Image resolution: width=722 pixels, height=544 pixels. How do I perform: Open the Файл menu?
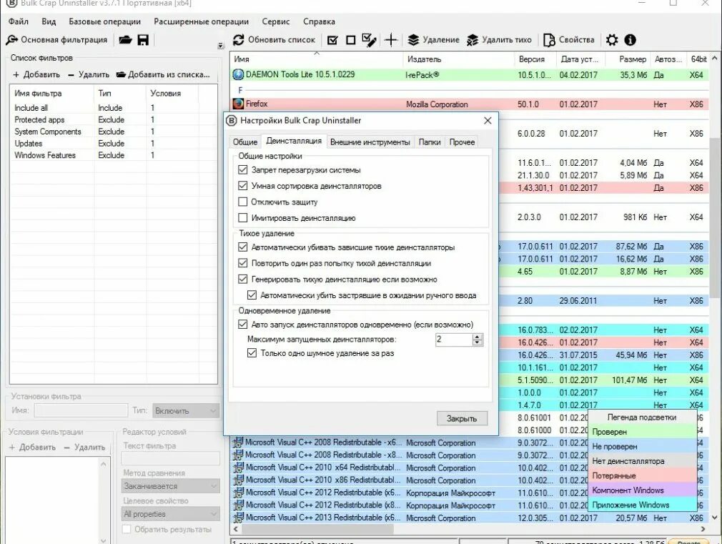pos(19,21)
